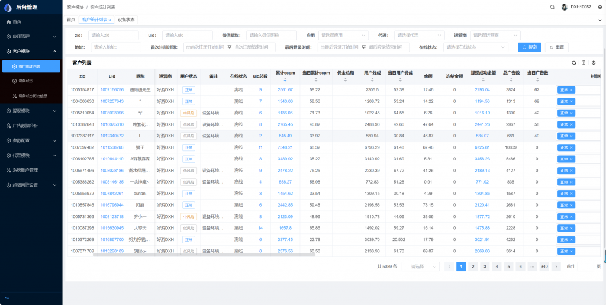
Task: Switch to the 设备状态 tab
Action: pos(126,20)
